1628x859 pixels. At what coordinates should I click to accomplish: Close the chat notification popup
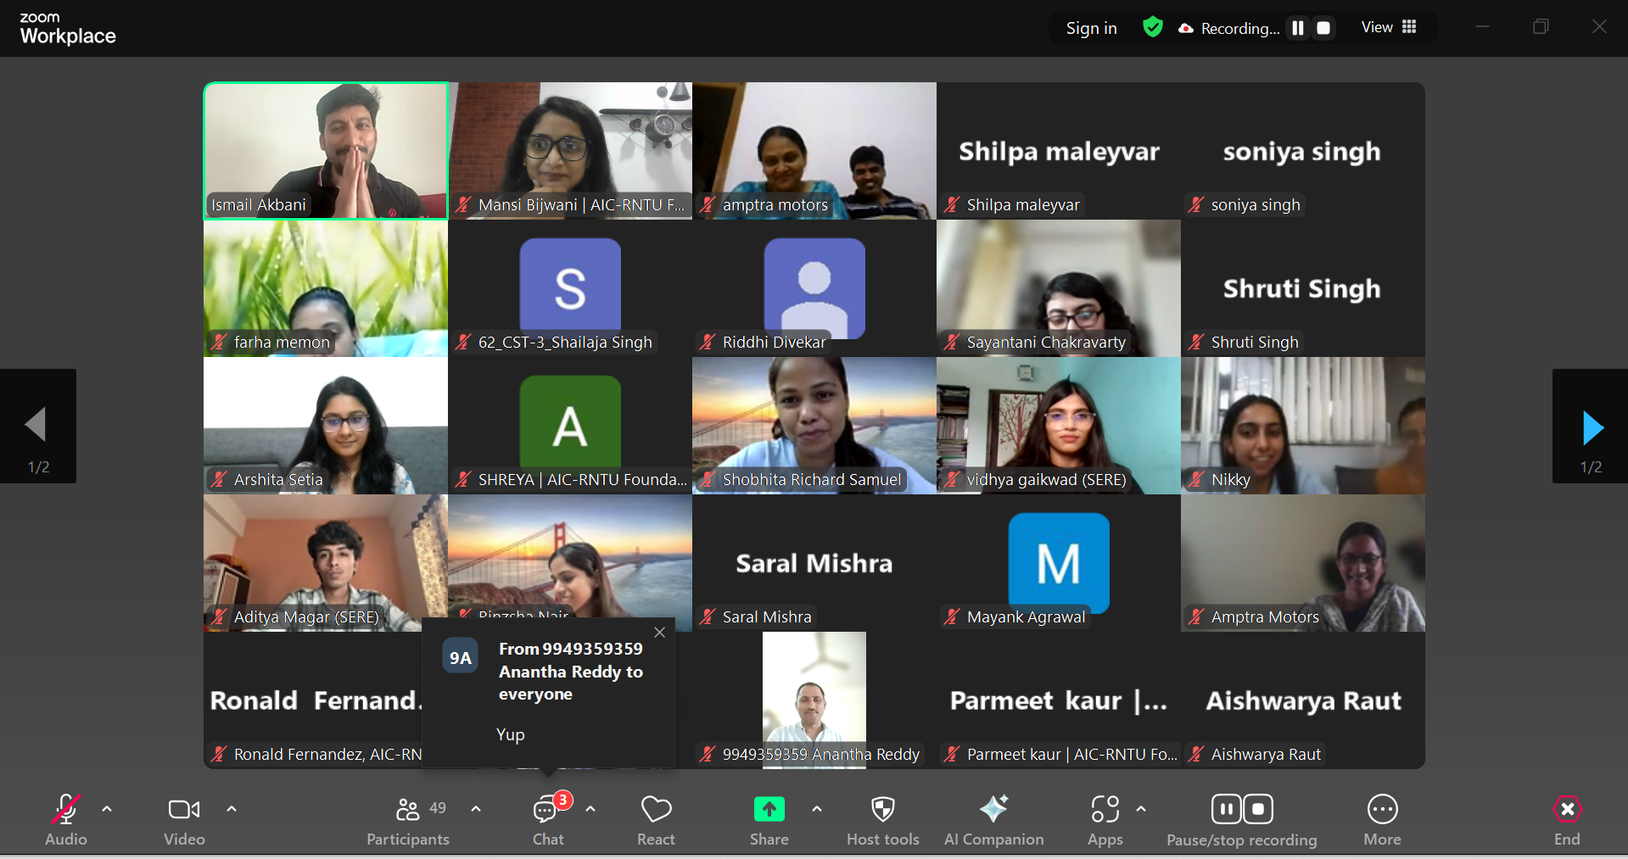(x=659, y=633)
